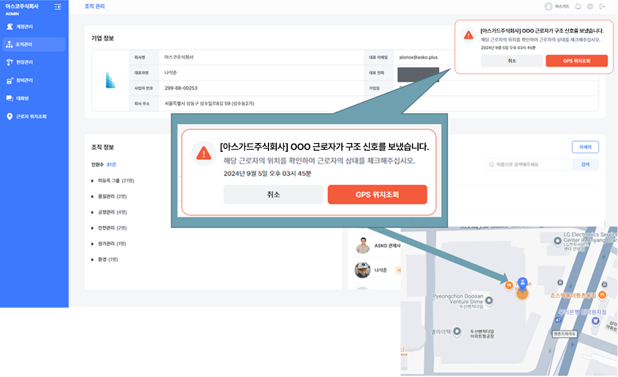This screenshot has width=618, height=377.
Task: Expand the 공정관리 (4명) group
Action: [93, 212]
